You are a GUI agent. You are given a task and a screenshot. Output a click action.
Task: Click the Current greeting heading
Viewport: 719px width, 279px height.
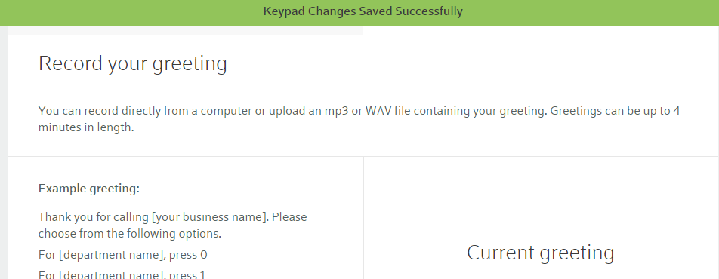541,253
